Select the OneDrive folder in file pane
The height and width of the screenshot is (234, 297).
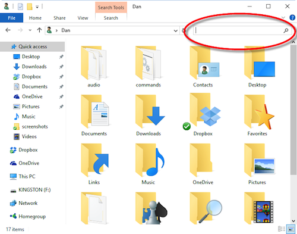pyautogui.click(x=203, y=164)
